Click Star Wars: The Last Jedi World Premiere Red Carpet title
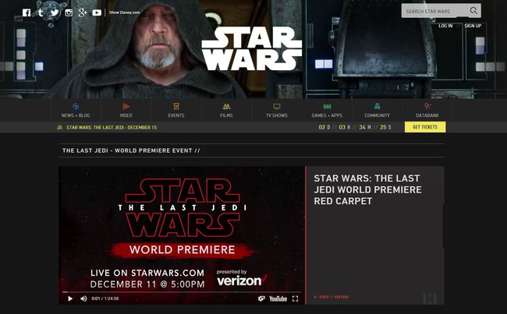The image size is (507, 314). pyautogui.click(x=367, y=189)
